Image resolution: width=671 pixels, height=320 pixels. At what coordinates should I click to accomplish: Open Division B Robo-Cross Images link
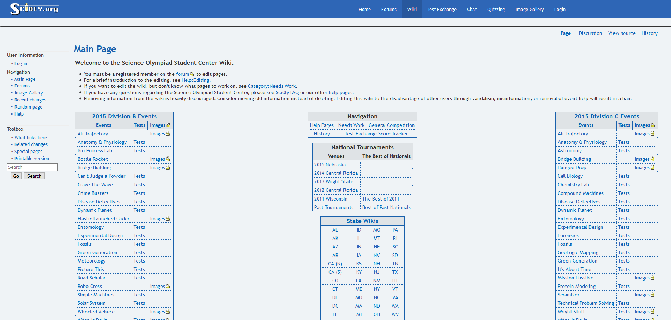(157, 287)
